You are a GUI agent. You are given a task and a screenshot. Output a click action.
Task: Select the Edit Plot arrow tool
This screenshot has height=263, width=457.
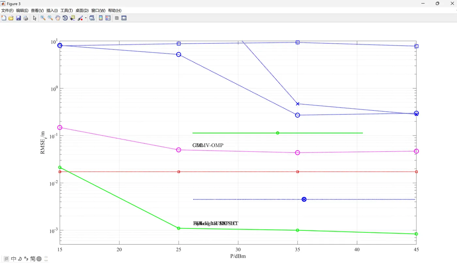point(35,18)
